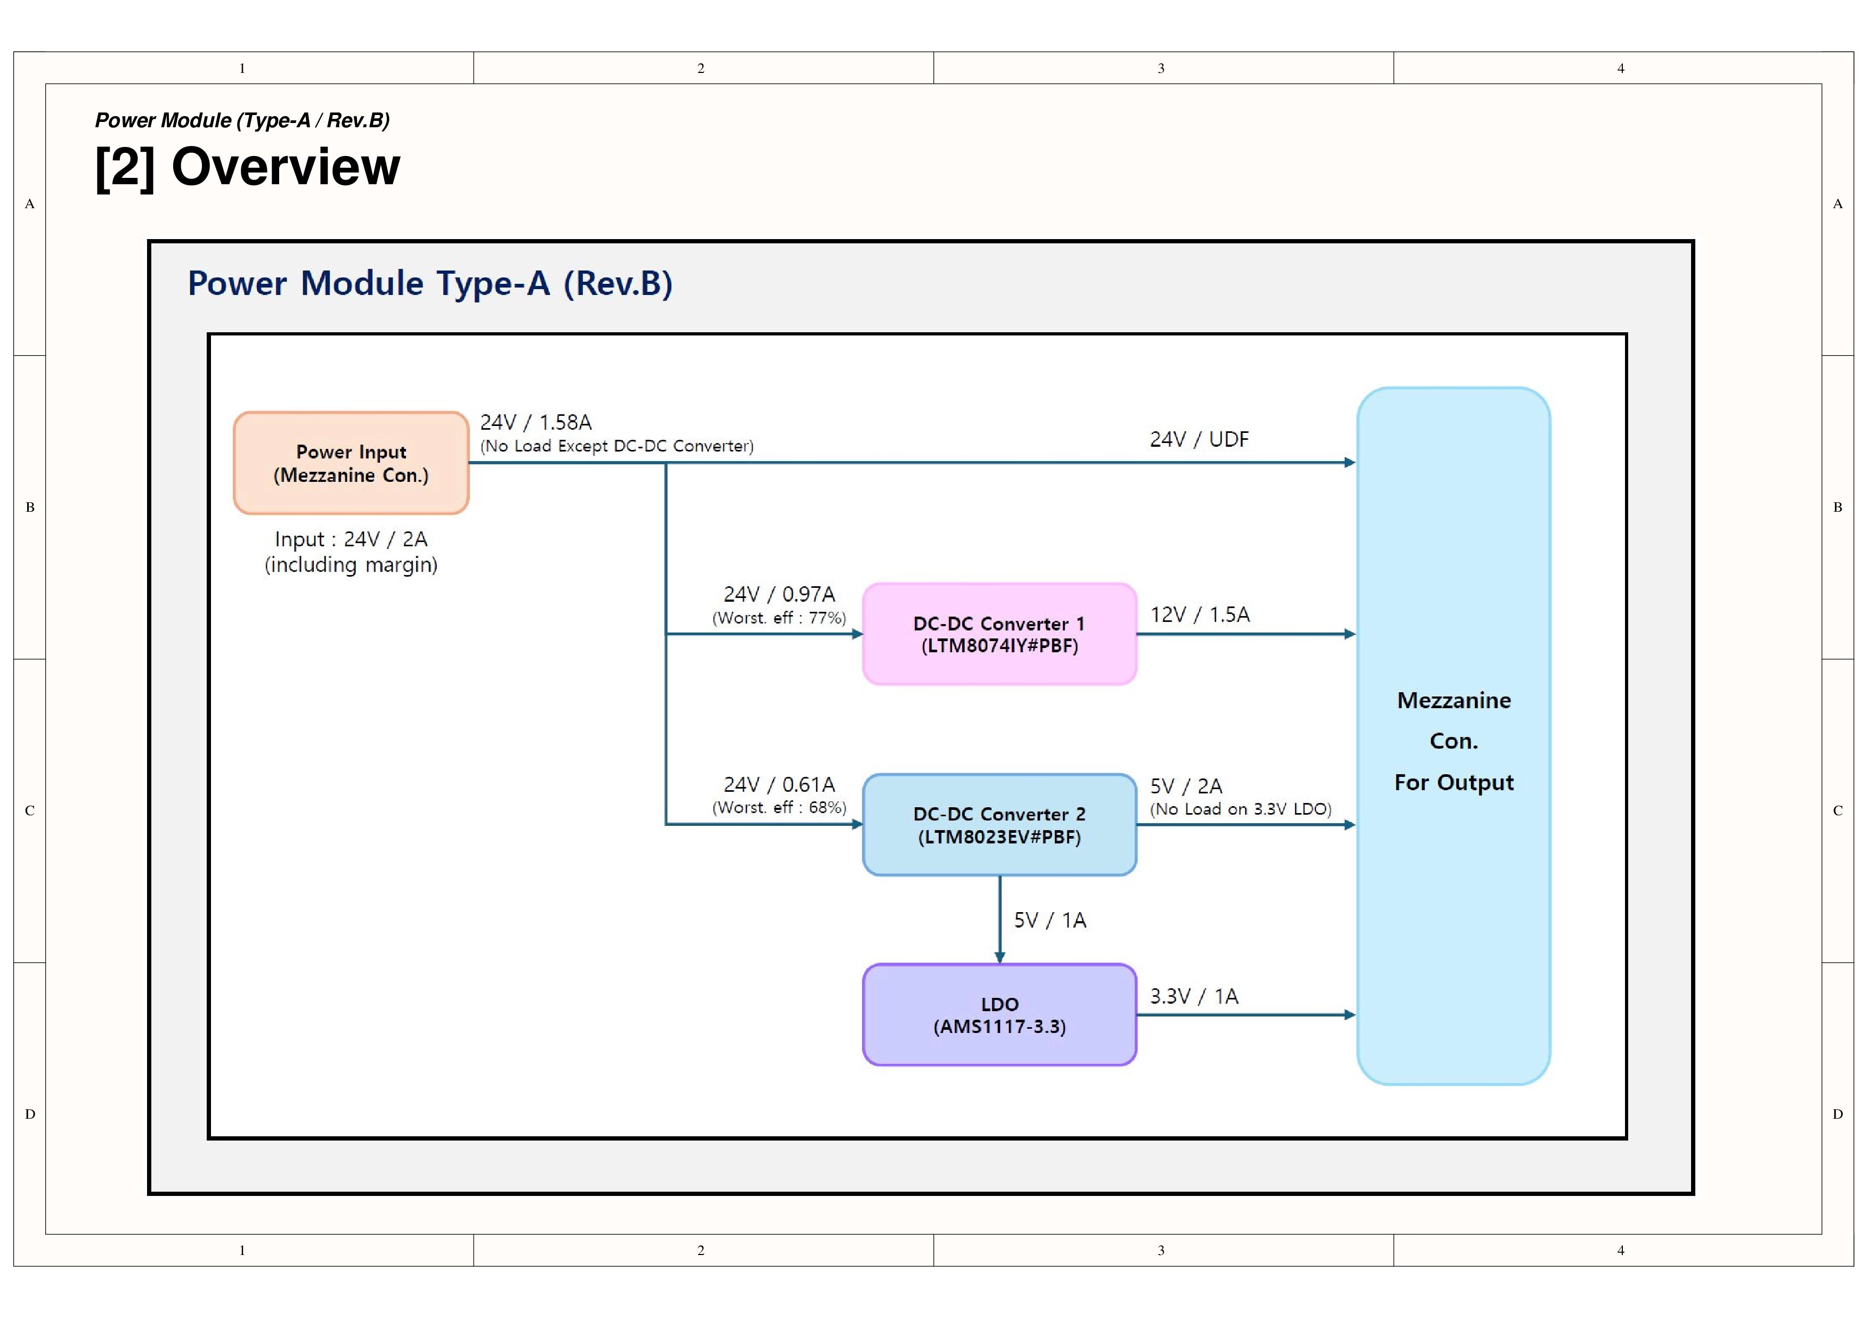1869x1320 pixels.
Task: Select the Mezzanine Con. For Output block
Action: tap(1454, 736)
